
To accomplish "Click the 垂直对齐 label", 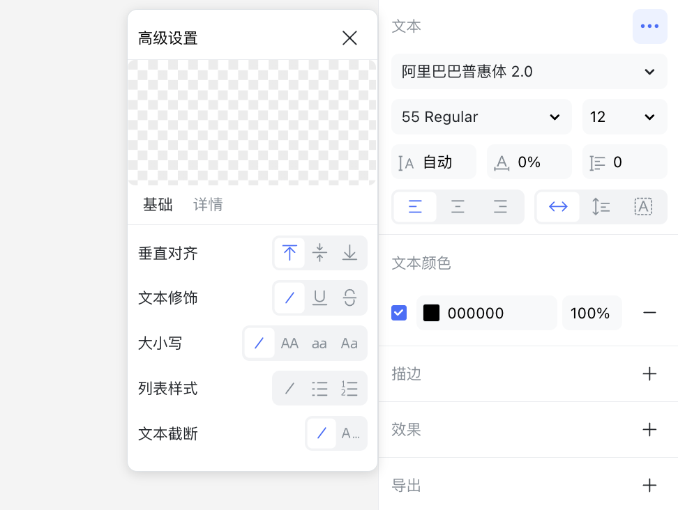I will 168,253.
